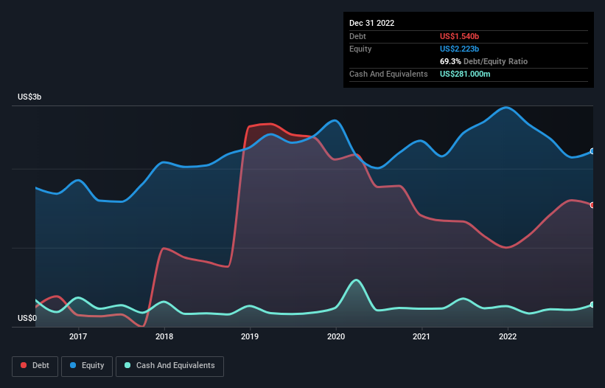Toggle the Equity series legend button
605x388 pixels.
click(87, 366)
